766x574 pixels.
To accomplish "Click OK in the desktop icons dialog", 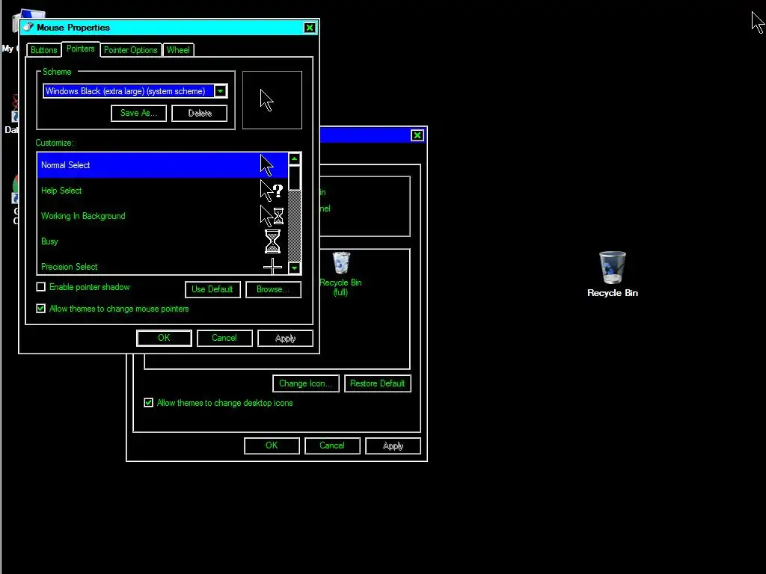I will click(272, 445).
